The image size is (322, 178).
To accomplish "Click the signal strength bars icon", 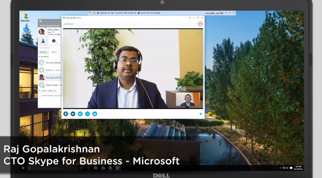I will tap(65, 24).
